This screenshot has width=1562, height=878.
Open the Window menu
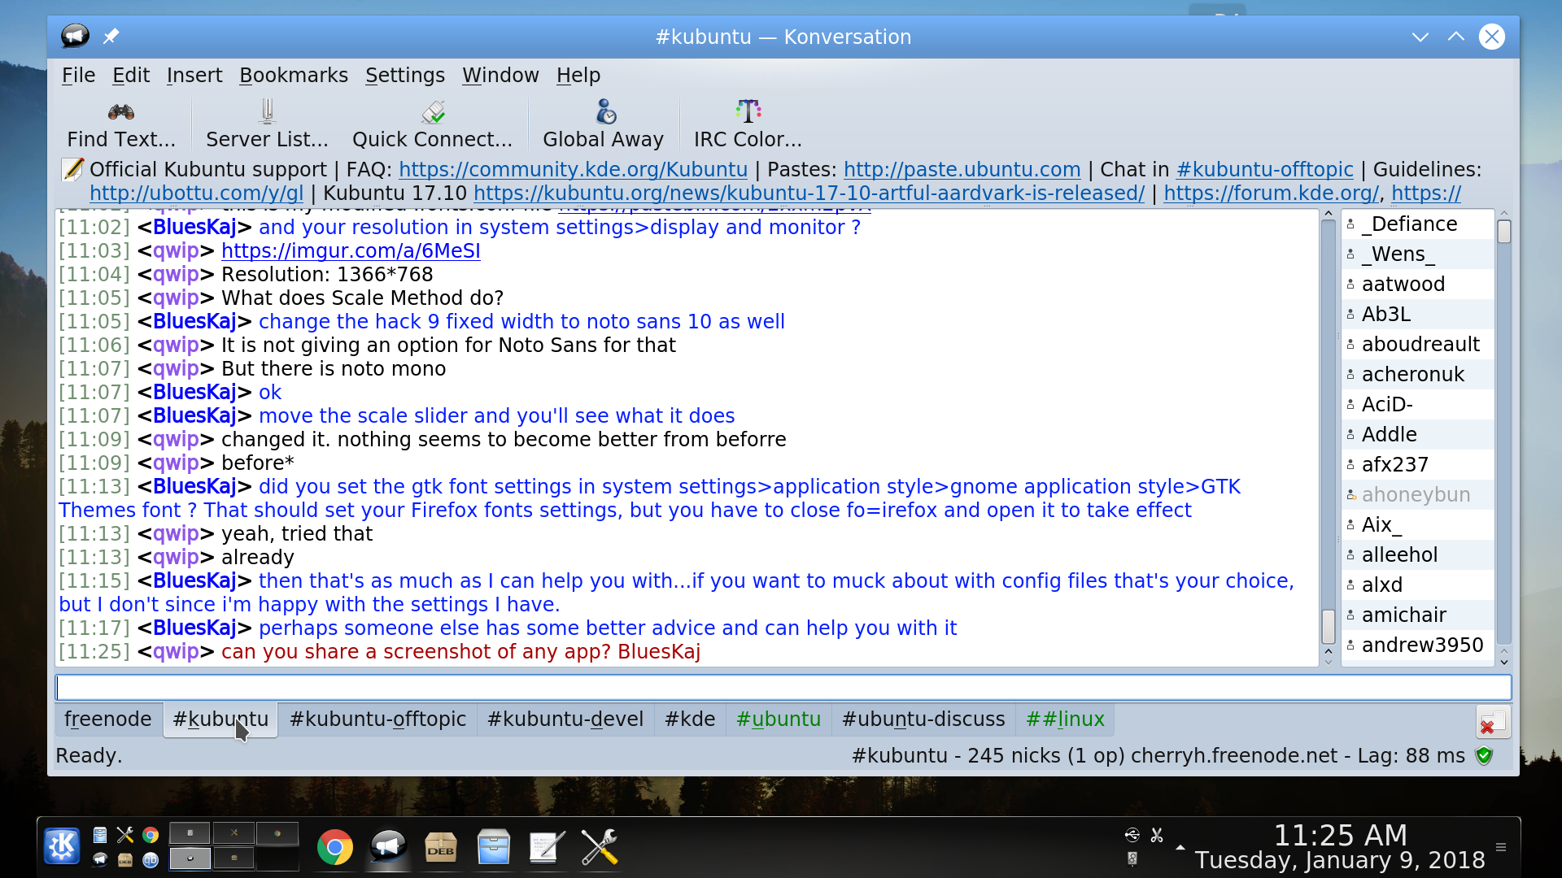pos(500,75)
